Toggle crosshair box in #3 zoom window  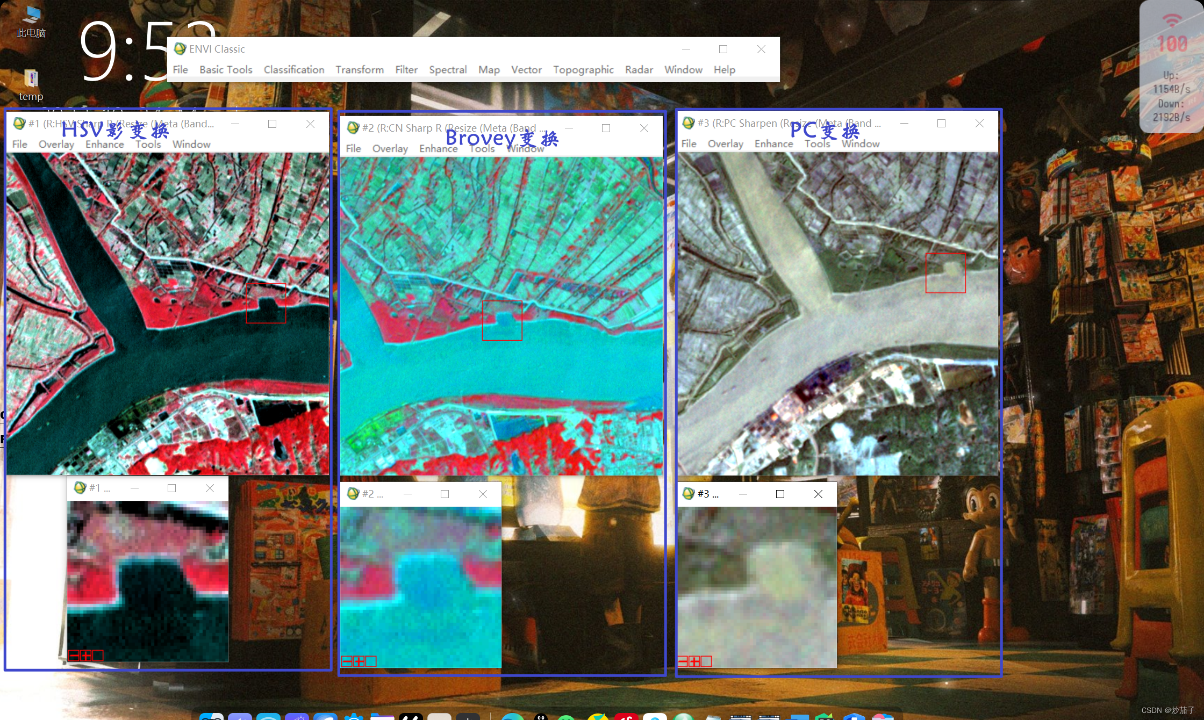click(706, 661)
